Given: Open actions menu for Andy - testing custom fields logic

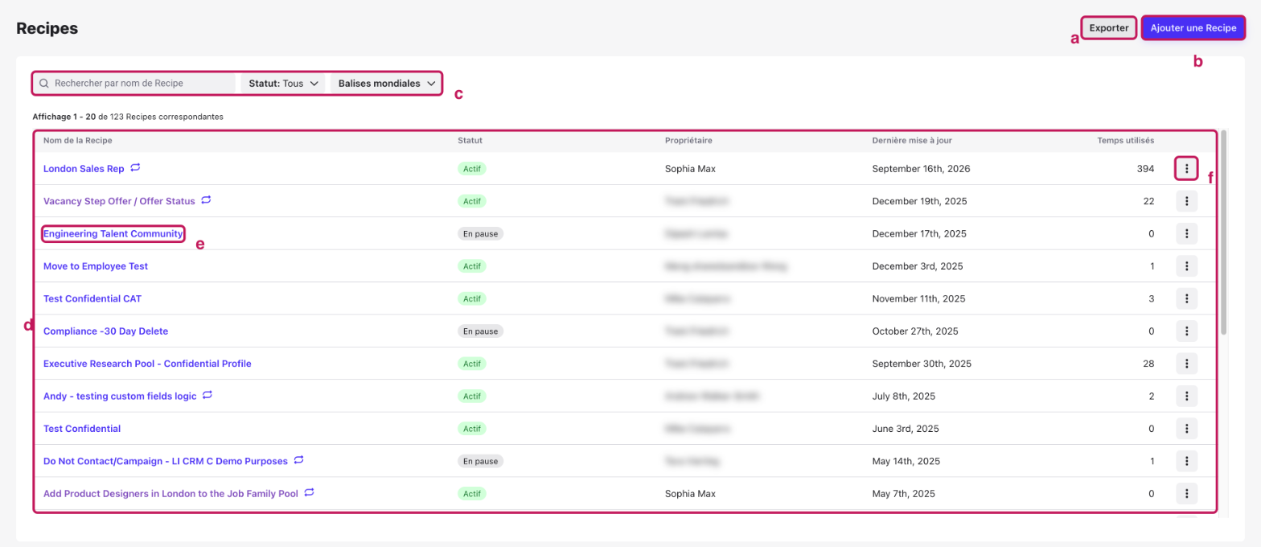Looking at the screenshot, I should coord(1186,396).
